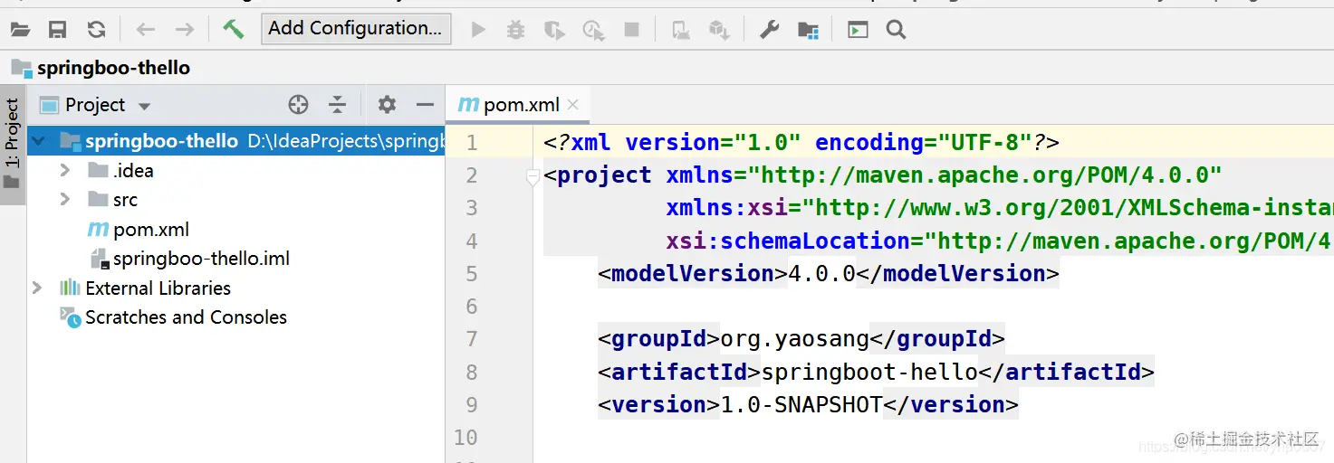This screenshot has width=1334, height=463.
Task: Click the Save All floppy-disk icon
Action: tap(58, 30)
